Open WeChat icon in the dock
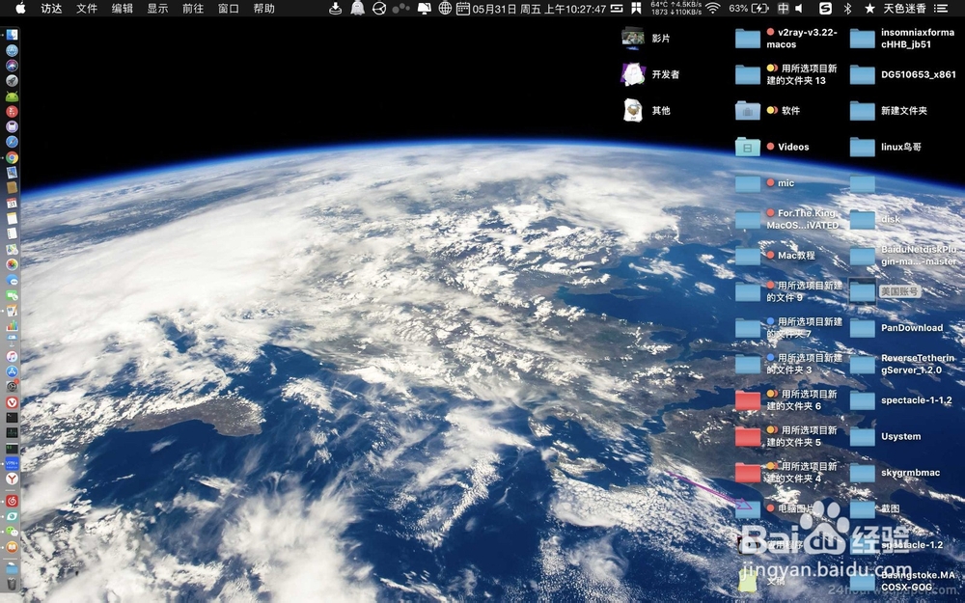The height and width of the screenshot is (603, 965). tap(12, 531)
